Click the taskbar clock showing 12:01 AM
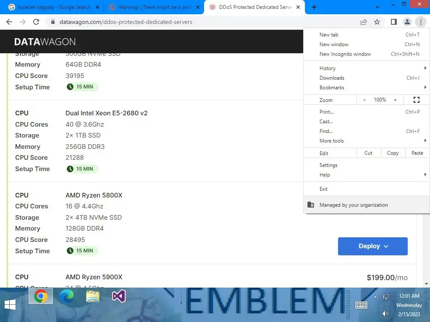Viewport: 430px width, 322px height. coord(409,305)
